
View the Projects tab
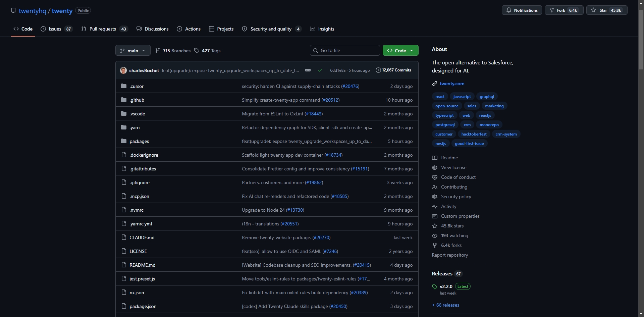tap(221, 29)
